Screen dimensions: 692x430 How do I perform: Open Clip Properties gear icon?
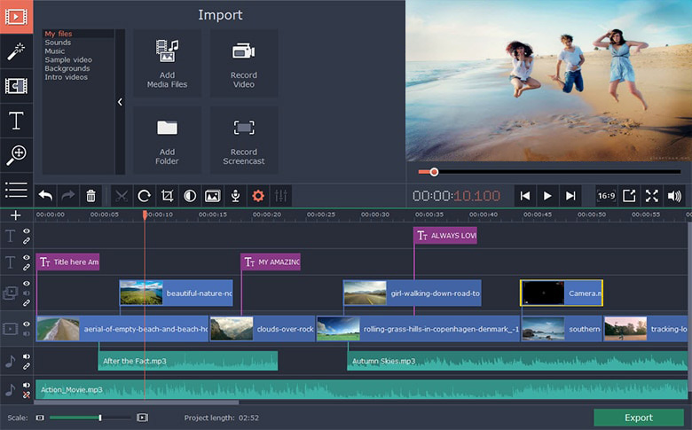(258, 196)
